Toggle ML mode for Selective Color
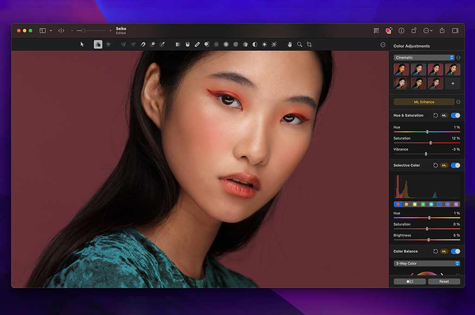This screenshot has height=315, width=475. click(x=444, y=165)
